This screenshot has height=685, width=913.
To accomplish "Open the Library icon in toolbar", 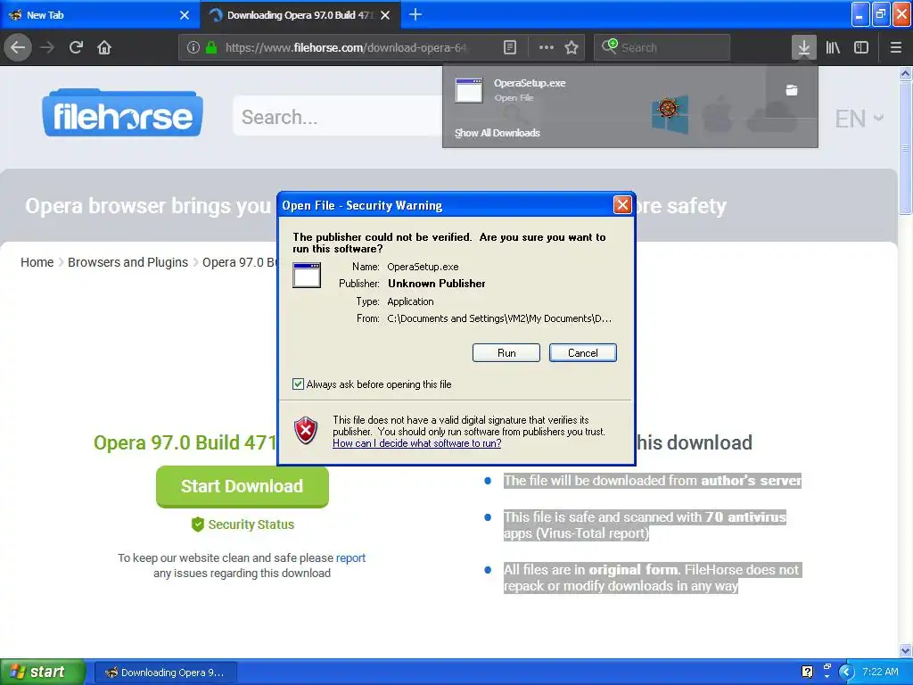I will (x=833, y=47).
